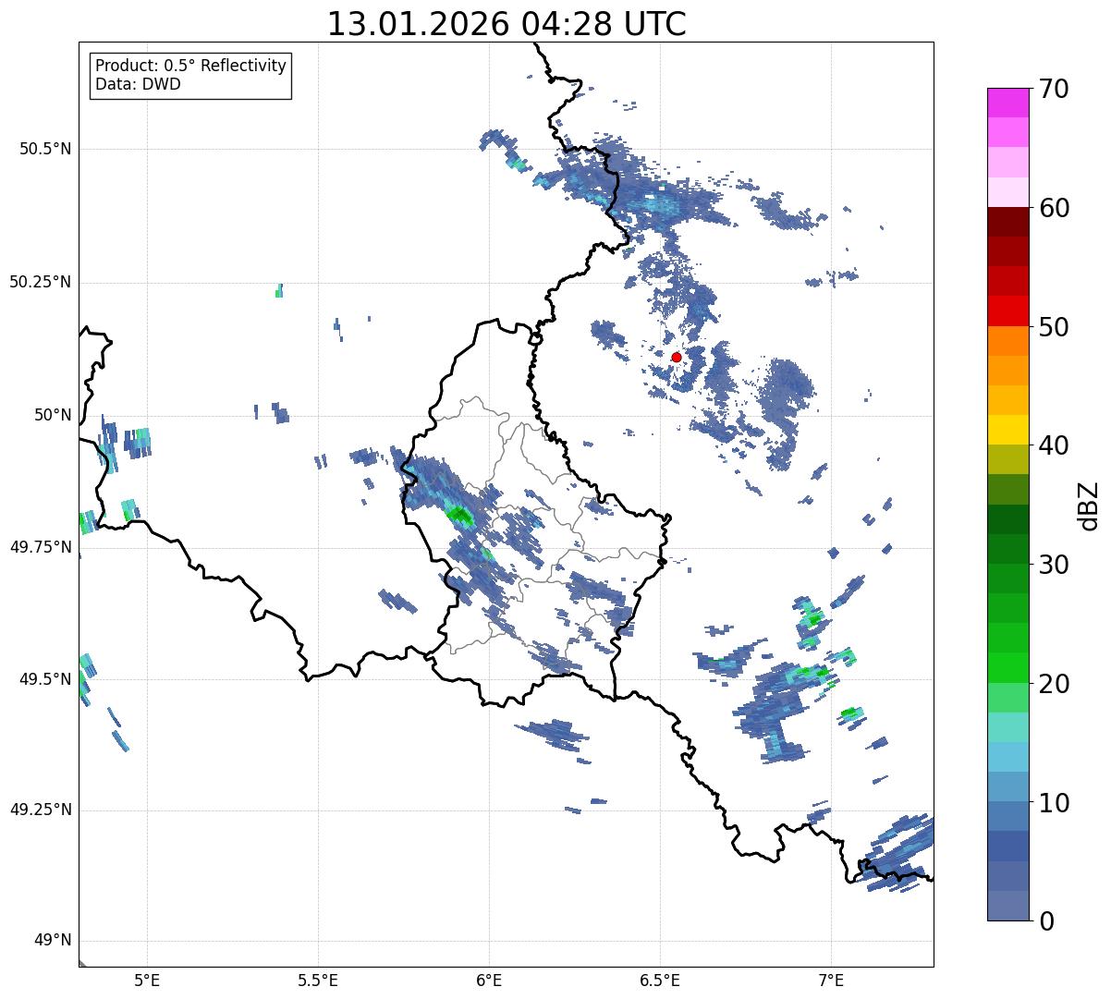Screen dimensions: 1111x999
Task: Click the latitude label 49.25°N
Action: click(x=40, y=810)
